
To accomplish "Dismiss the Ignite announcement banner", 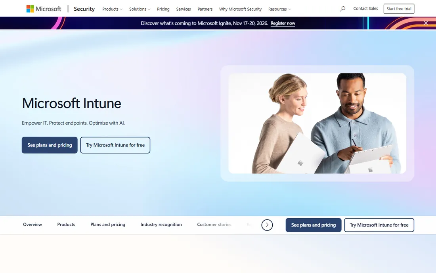I will pos(426,23).
